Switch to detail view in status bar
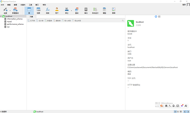This screenshot has width=190, height=113. click(x=178, y=112)
